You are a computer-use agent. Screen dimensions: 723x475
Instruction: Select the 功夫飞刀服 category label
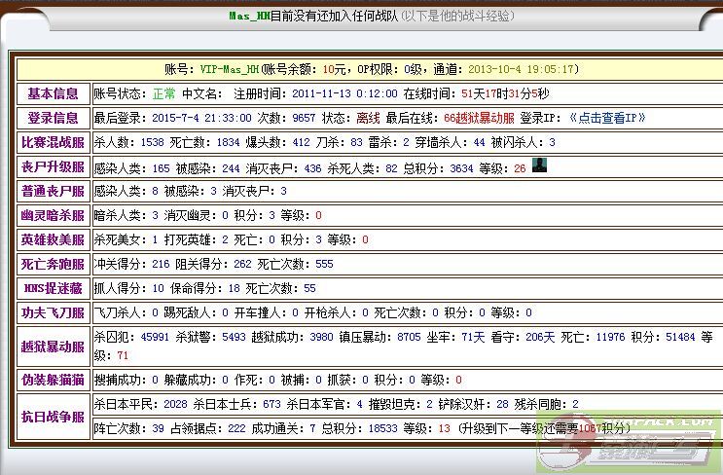(x=53, y=312)
